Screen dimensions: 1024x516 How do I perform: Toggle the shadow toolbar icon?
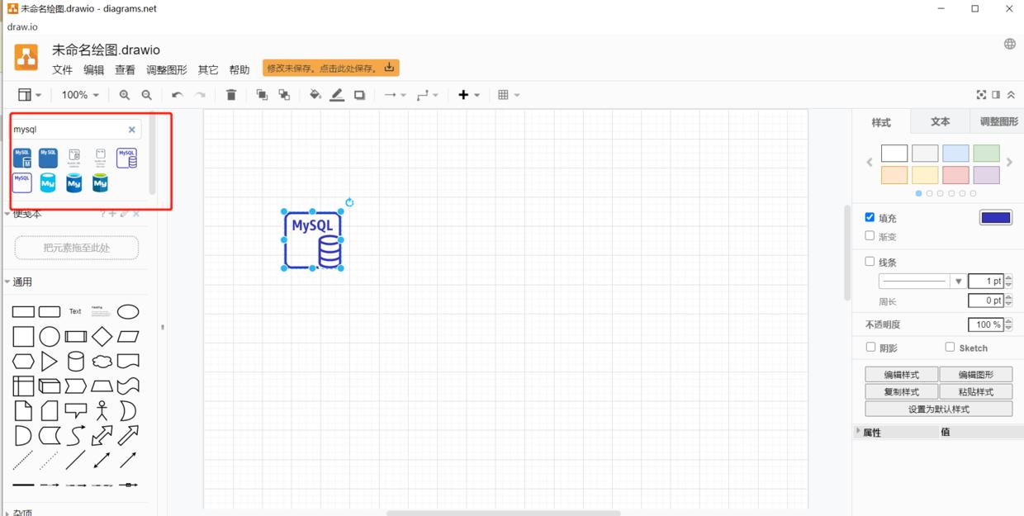coord(359,95)
